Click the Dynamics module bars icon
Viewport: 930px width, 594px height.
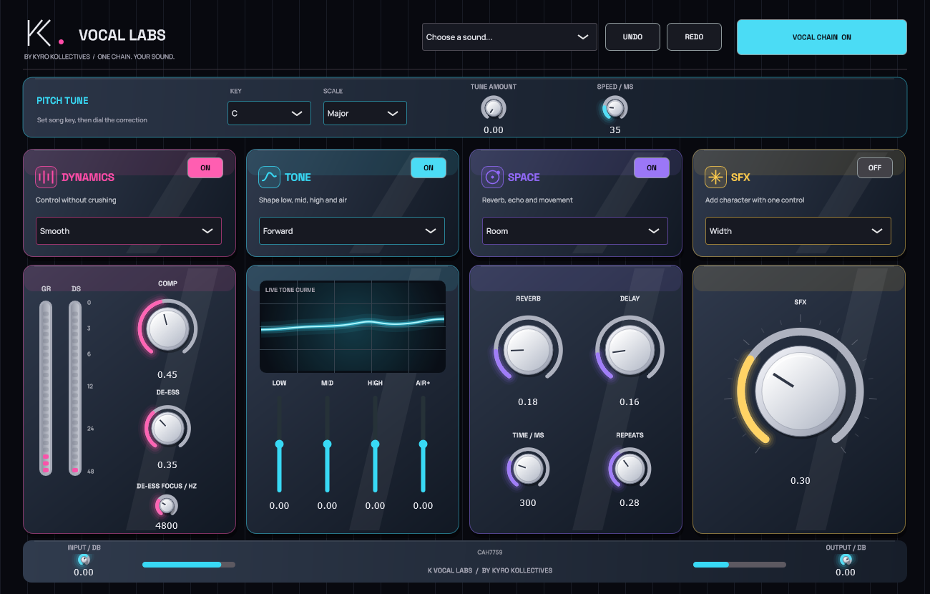coord(46,177)
